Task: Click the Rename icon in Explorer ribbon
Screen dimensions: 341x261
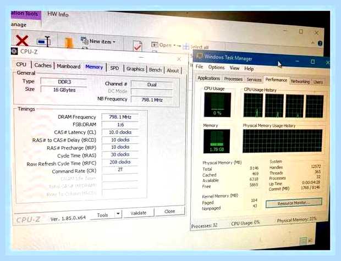Action: (x=43, y=41)
